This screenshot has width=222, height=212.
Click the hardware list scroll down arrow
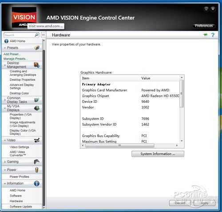[x=182, y=141]
